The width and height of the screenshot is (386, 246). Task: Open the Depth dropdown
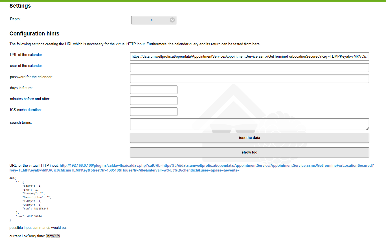154,20
